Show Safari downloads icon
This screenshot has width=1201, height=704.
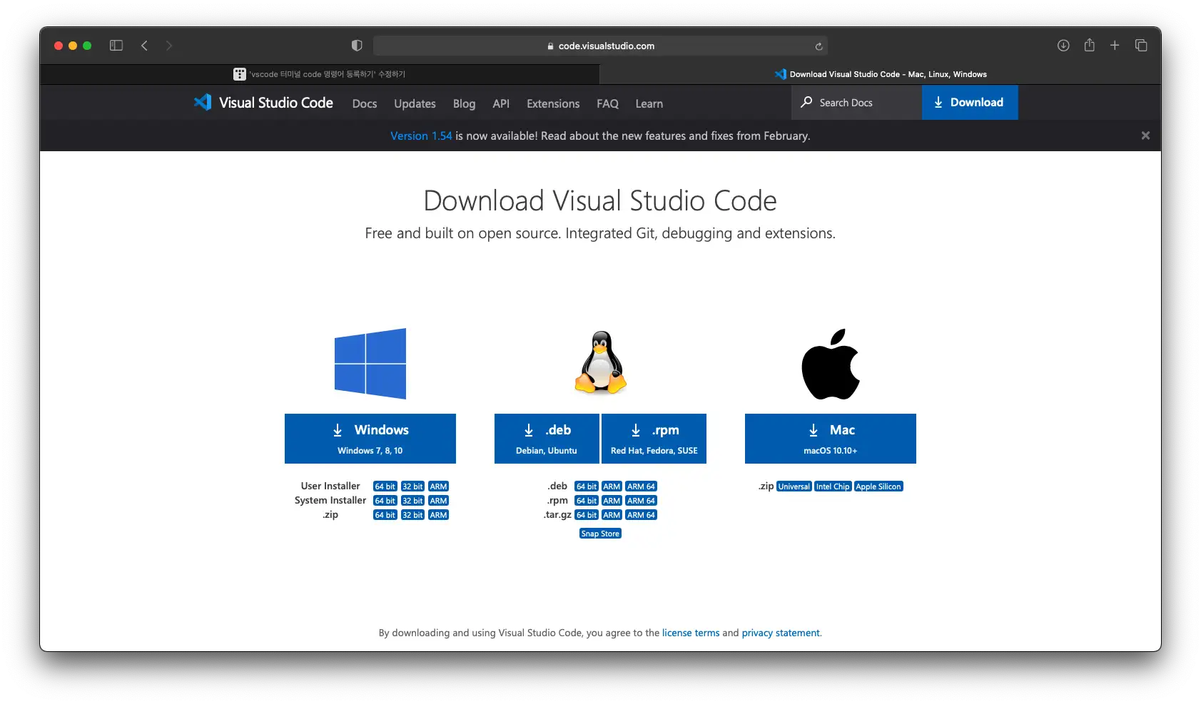(x=1063, y=46)
